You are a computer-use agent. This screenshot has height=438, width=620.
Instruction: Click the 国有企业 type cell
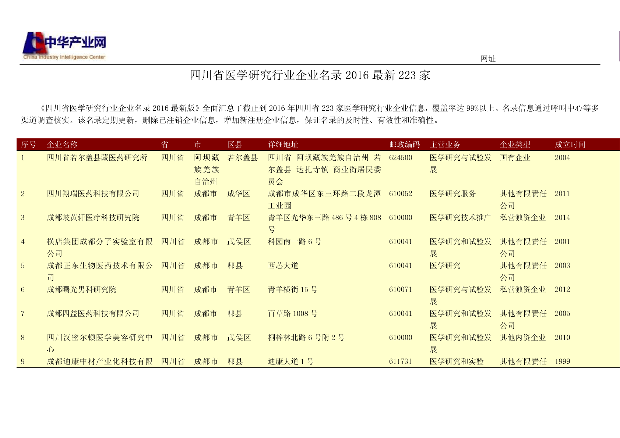[515, 158]
